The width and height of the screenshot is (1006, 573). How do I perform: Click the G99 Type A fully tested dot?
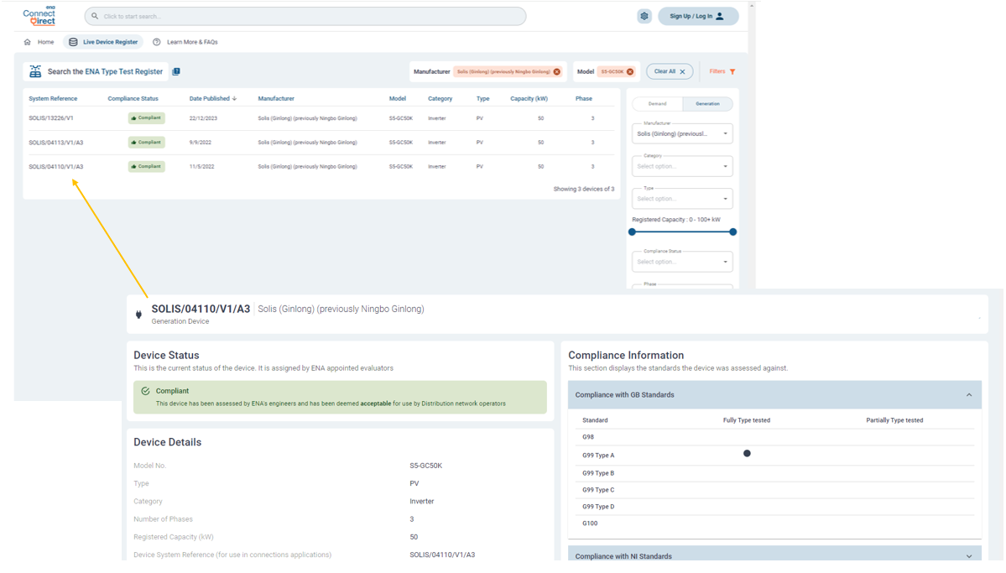(747, 454)
